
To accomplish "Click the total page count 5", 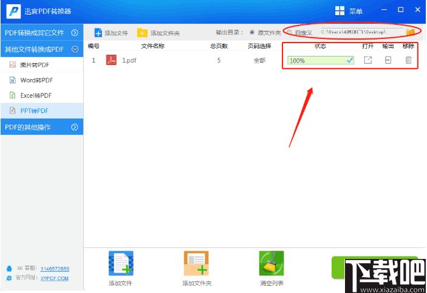I will coord(219,60).
